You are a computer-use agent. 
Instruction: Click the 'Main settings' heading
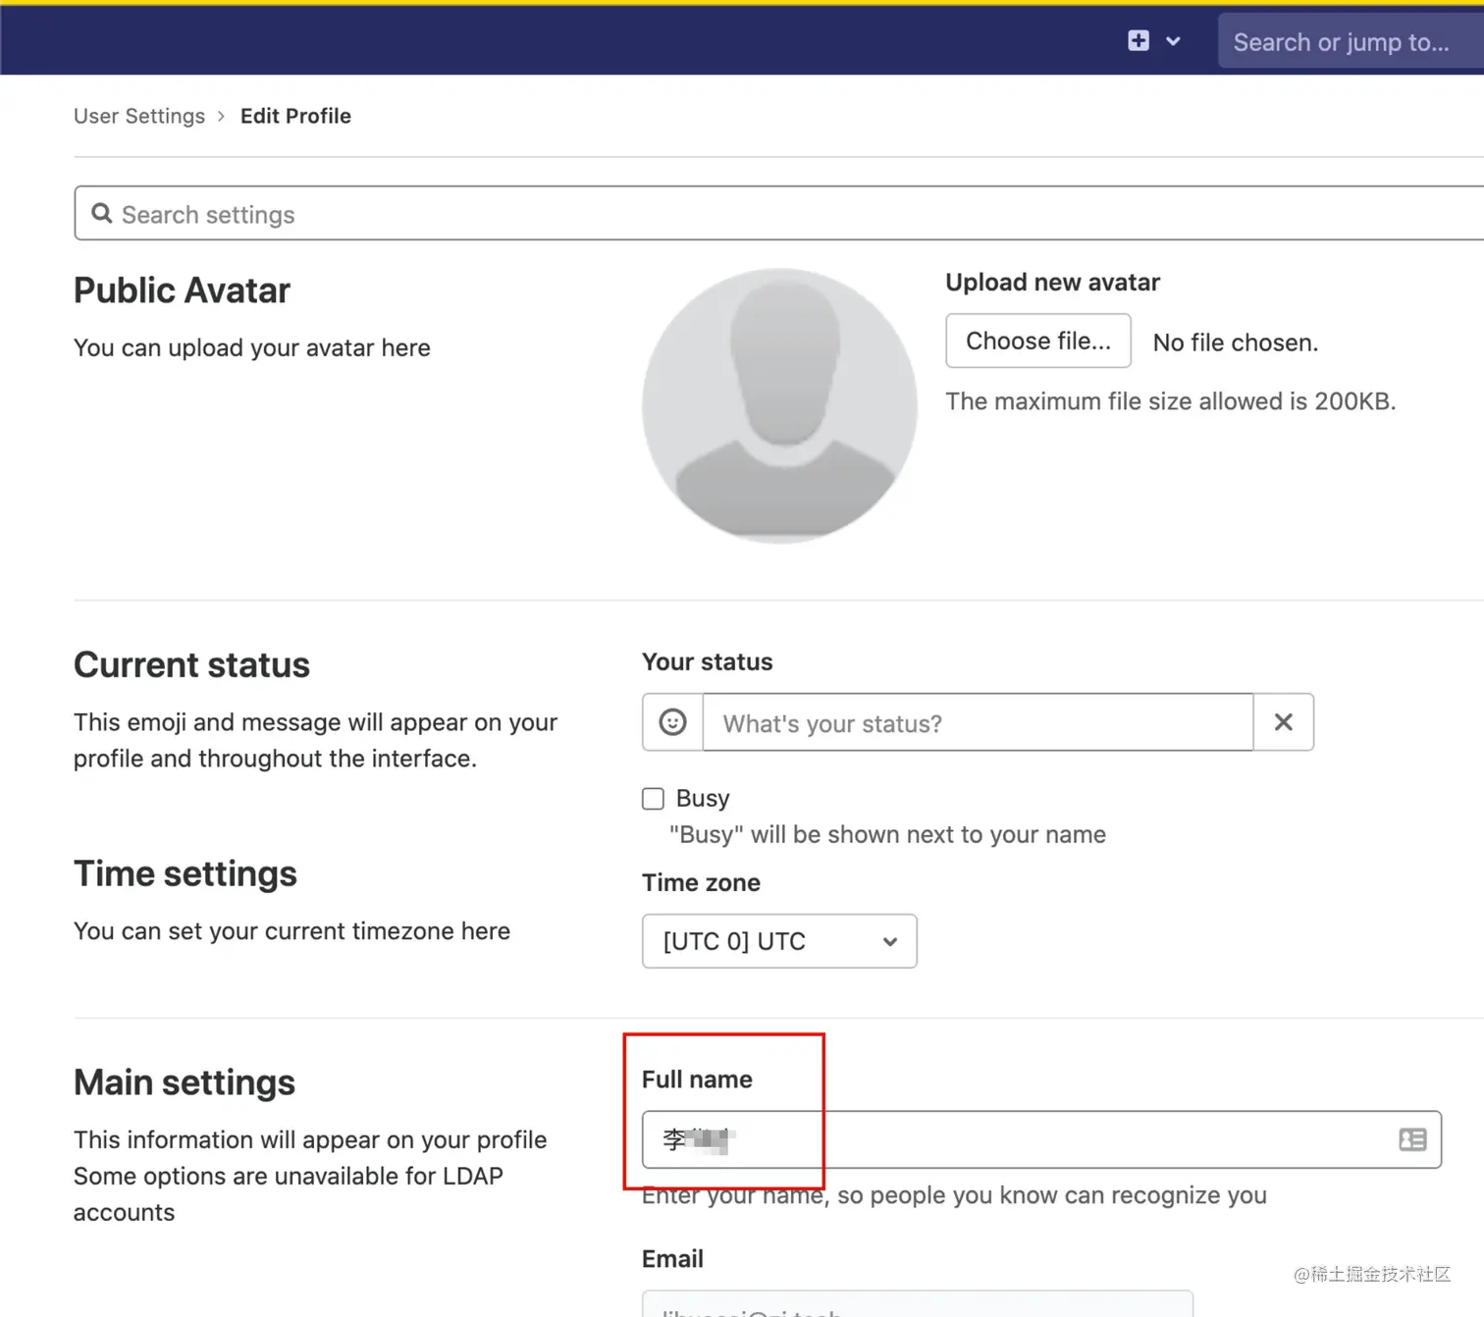(185, 1082)
